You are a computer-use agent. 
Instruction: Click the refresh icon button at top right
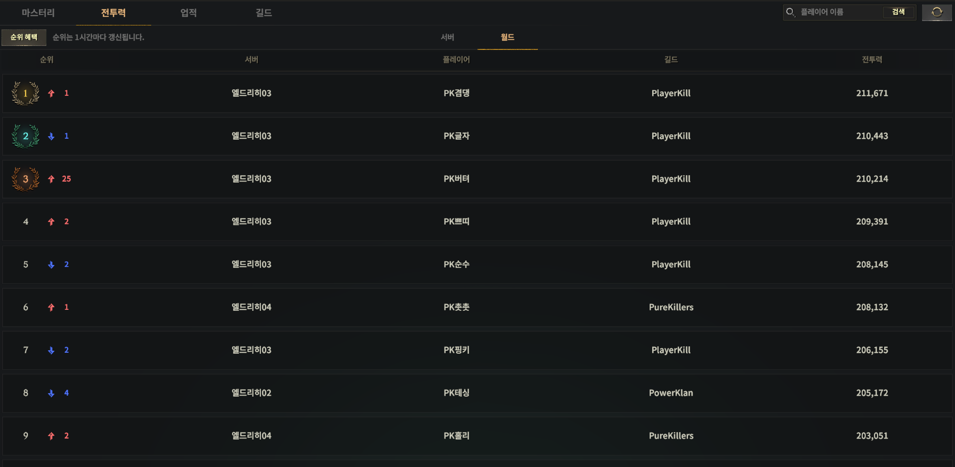coord(937,12)
